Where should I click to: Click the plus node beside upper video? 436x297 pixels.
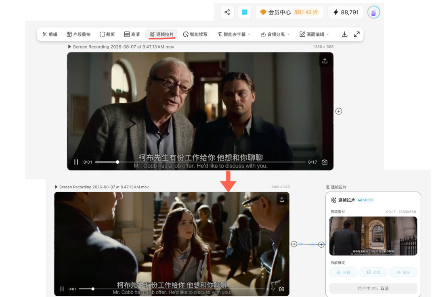click(x=339, y=112)
